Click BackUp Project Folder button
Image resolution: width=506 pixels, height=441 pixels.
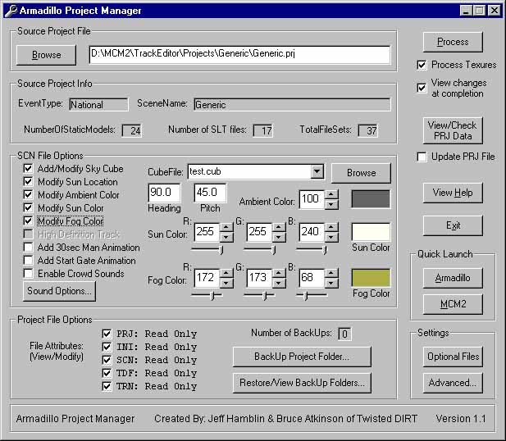coord(302,357)
